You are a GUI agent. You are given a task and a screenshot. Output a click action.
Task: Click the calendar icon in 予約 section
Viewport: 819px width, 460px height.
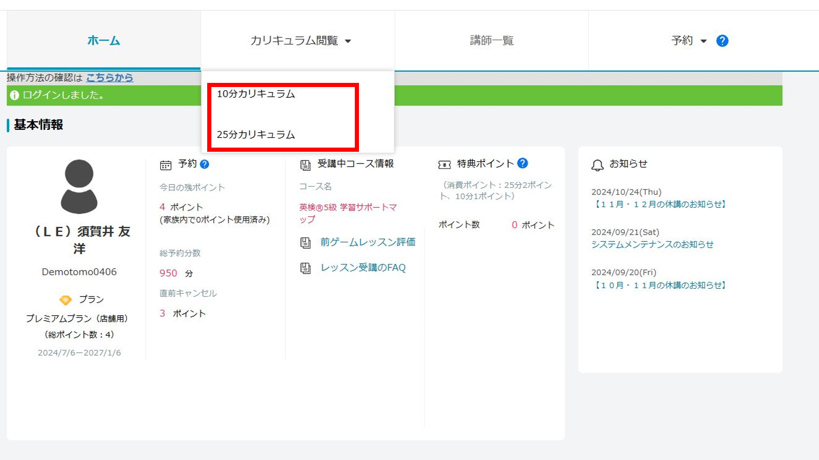coord(166,165)
